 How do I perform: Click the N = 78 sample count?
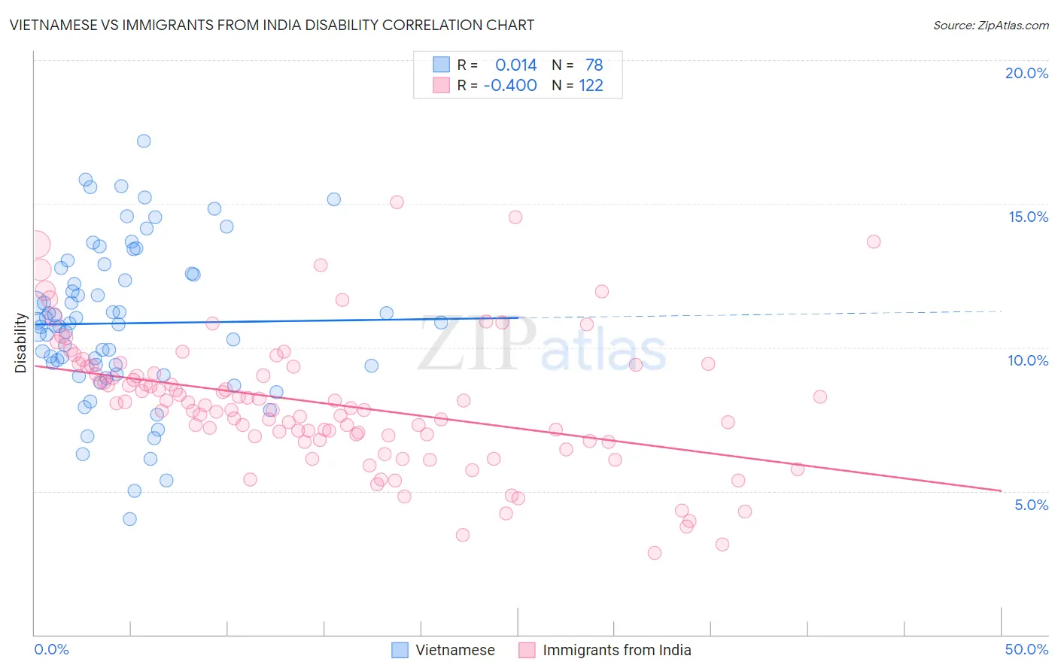577,65
